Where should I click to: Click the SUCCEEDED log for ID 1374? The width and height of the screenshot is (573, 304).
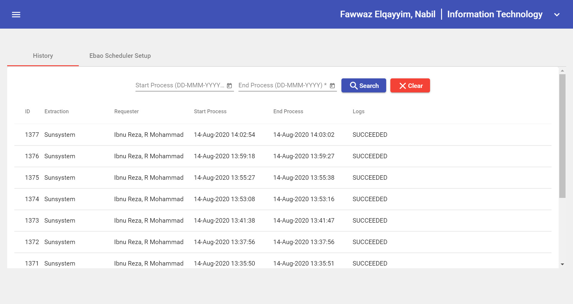370,199
